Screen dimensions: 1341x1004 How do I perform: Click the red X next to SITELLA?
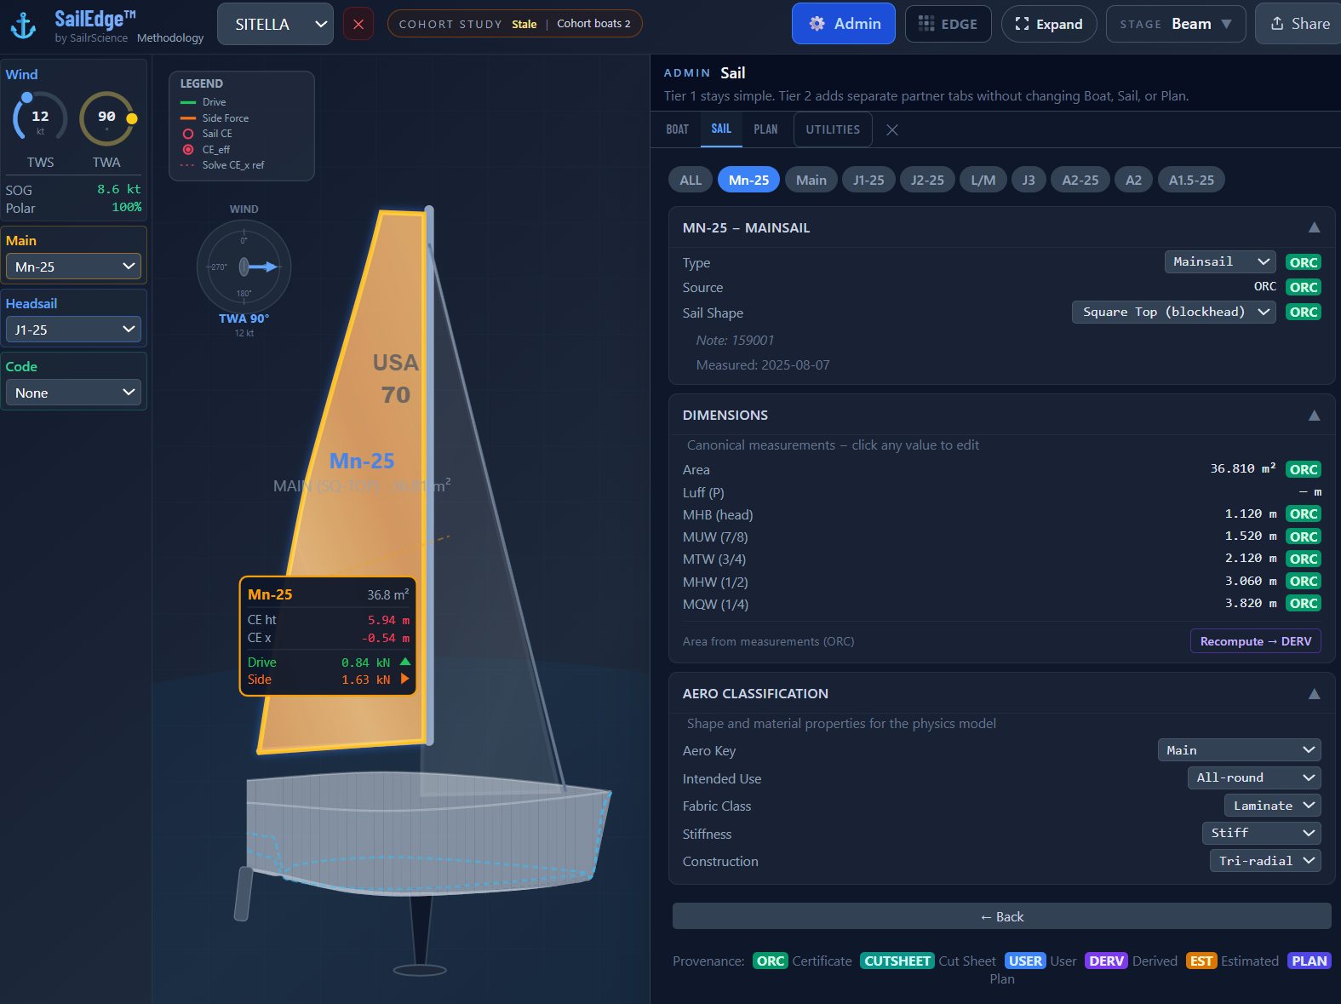[358, 24]
